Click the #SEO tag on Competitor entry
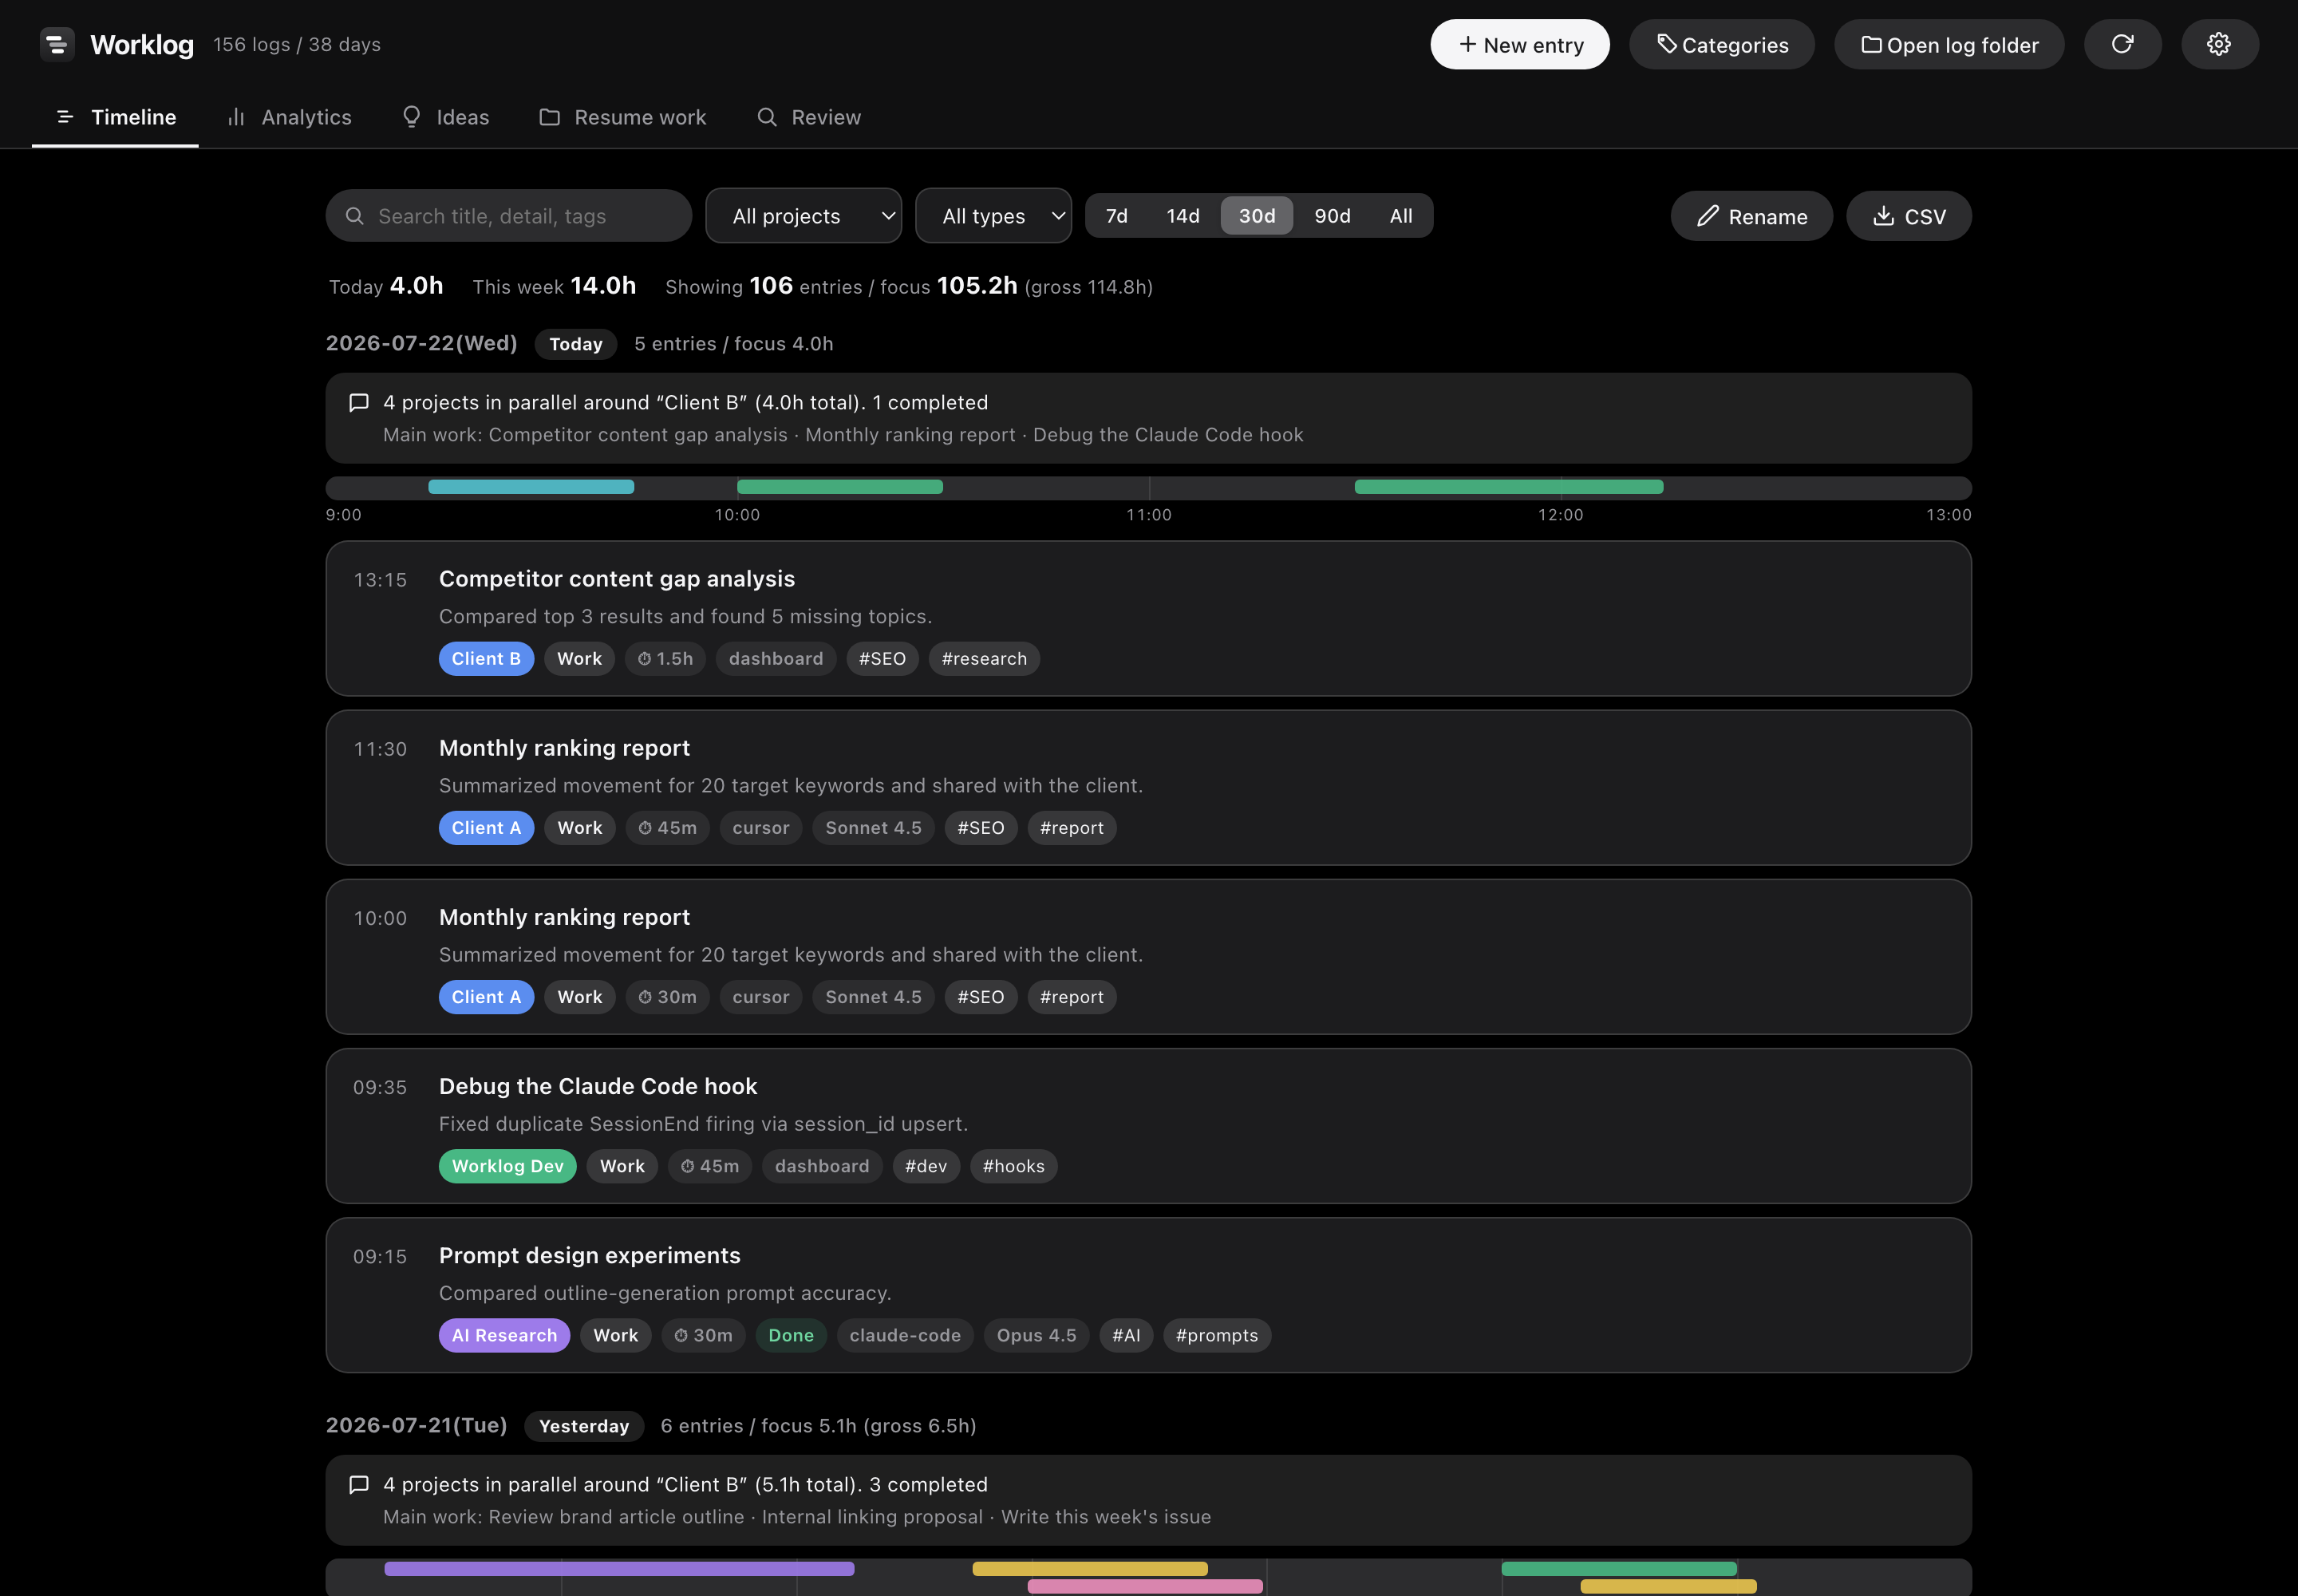Screen dimensions: 2298x1596 point(882,659)
